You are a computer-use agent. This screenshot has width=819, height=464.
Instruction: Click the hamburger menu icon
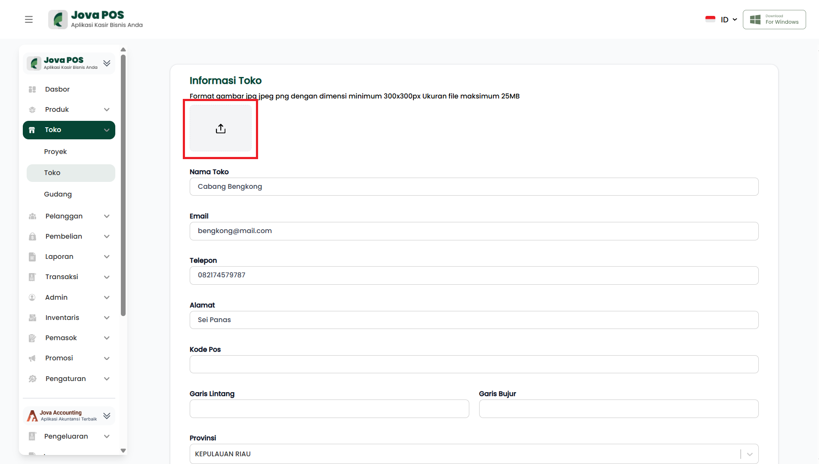click(29, 19)
